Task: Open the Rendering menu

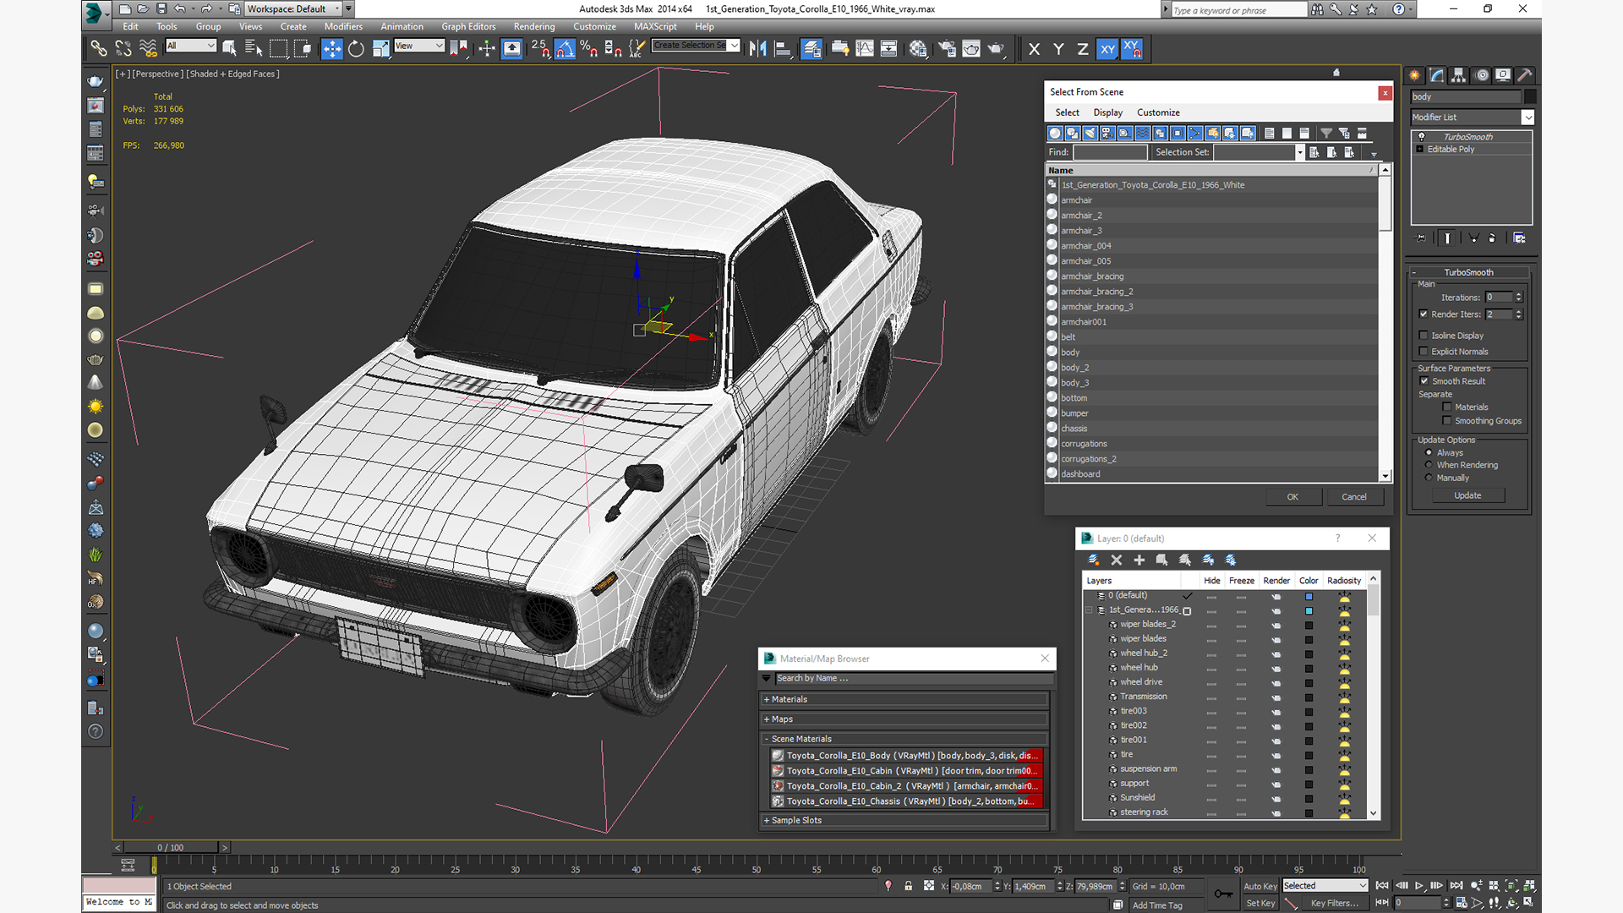Action: point(534,27)
